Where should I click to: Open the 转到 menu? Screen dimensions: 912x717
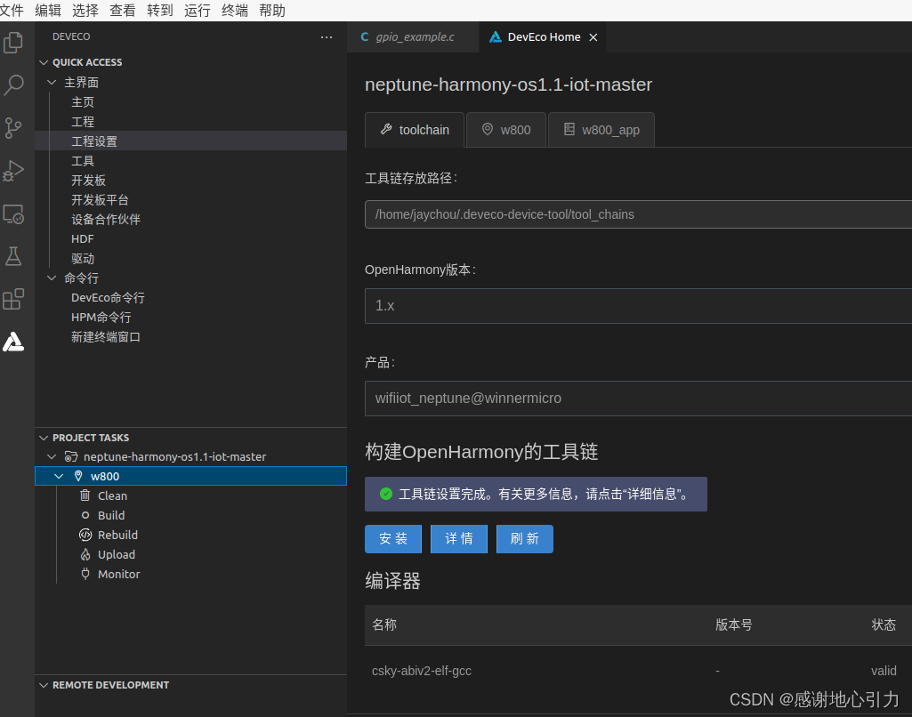pos(160,11)
